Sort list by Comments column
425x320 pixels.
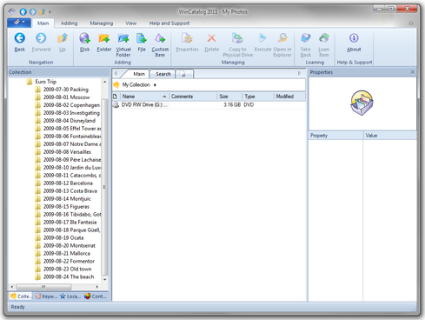pos(193,97)
